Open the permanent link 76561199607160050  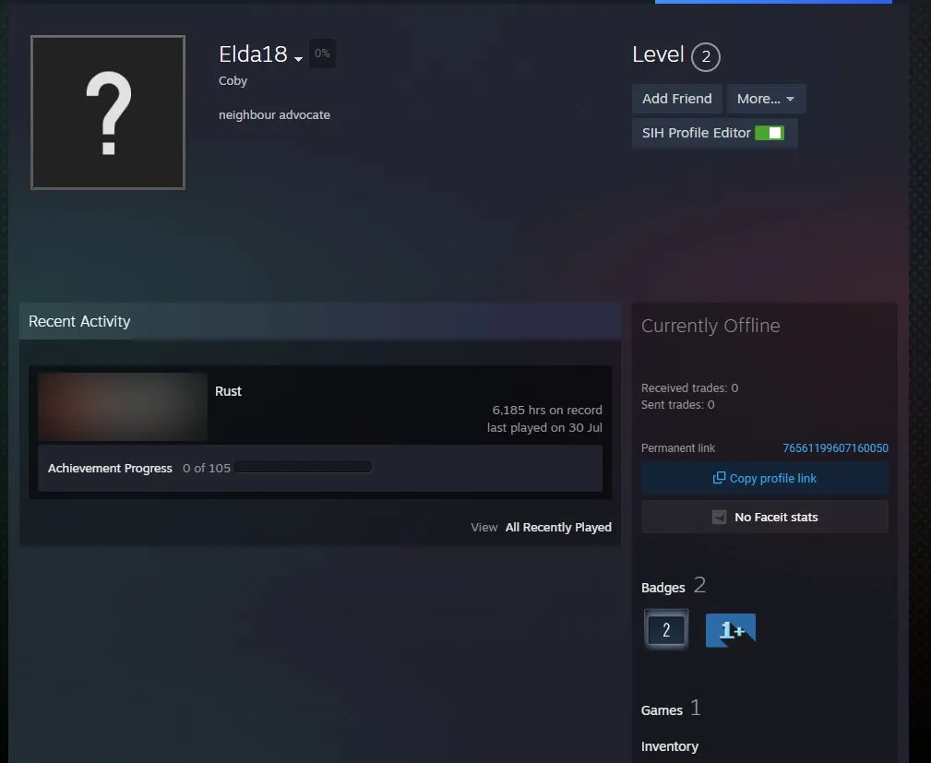[835, 448]
